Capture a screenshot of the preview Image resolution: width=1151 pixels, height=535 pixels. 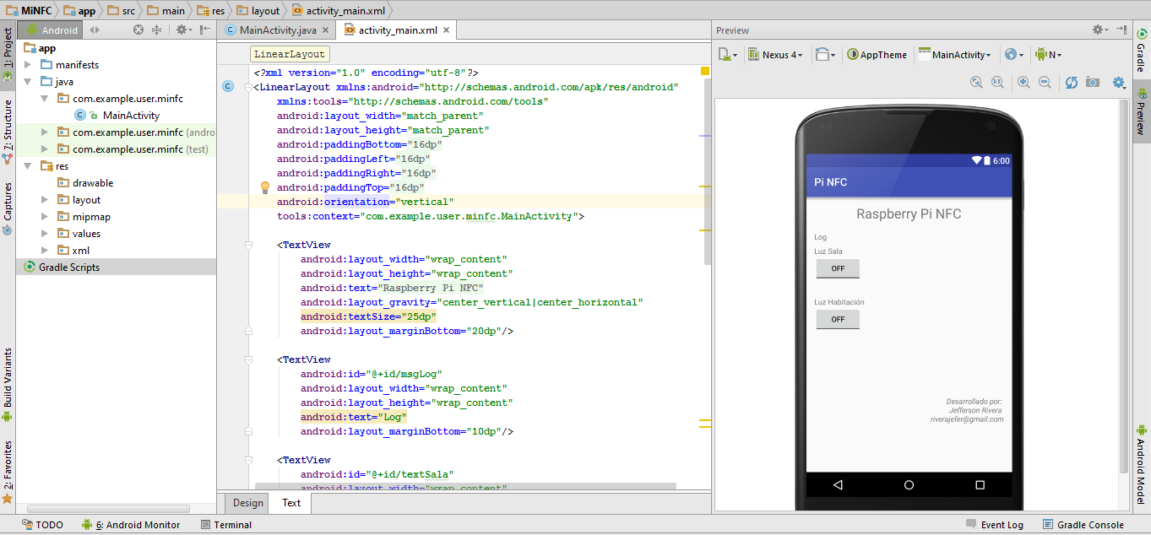pos(1092,82)
